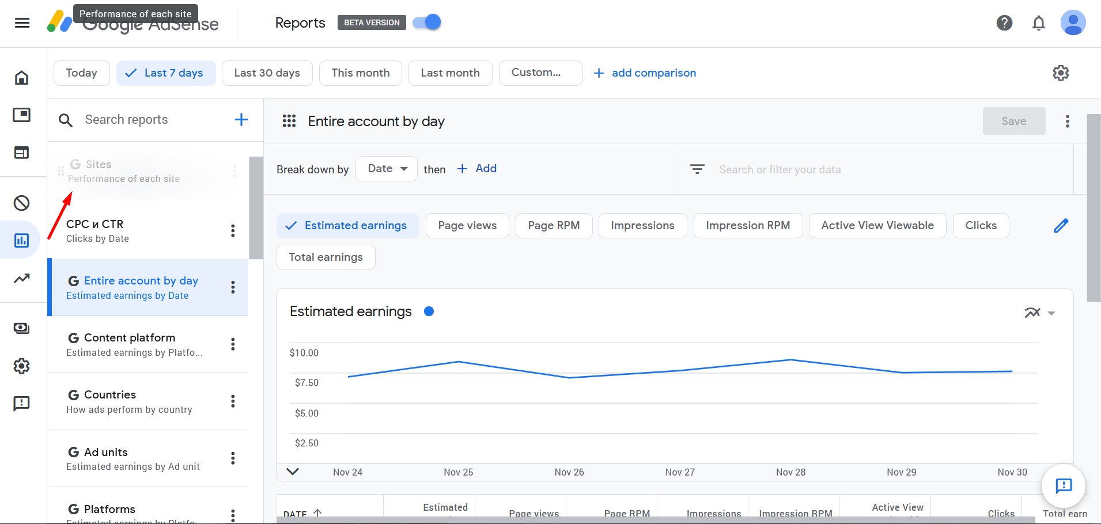Screen dimensions: 1101x524
Task: Open Brand Safety blocking controls
Action: (21, 203)
